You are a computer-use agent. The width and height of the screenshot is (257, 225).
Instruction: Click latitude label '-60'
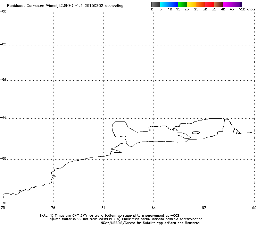[x=3, y=11]
